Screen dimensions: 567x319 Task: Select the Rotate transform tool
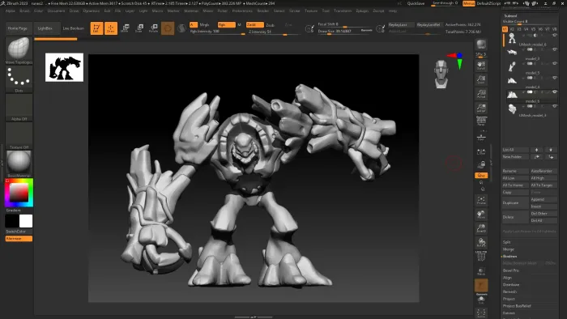[154, 28]
